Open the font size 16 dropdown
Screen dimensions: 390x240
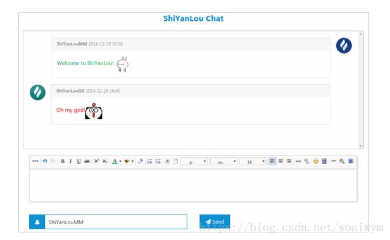coord(253,162)
